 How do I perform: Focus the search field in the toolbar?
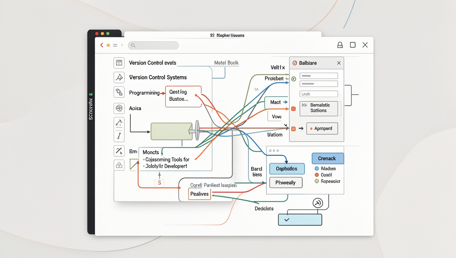coord(153,45)
